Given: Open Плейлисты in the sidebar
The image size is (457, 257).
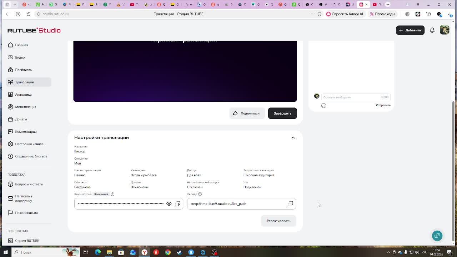Looking at the screenshot, I should pos(29,70).
